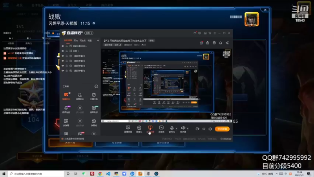Viewport: 314px width, 177px height.
Task: Expand the speaker options arrow
Action: tap(188, 128)
